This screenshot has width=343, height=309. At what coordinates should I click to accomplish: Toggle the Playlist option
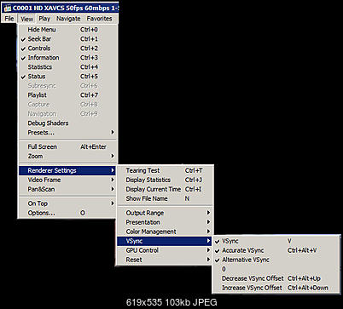pyautogui.click(x=67, y=95)
